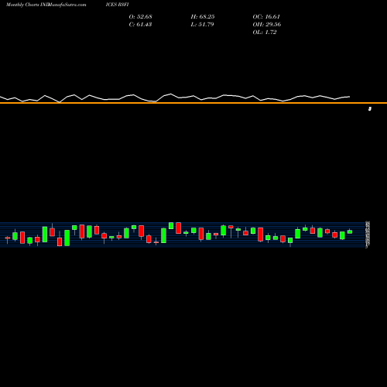Click the last green candlestick on the chart
Image resolution: width=387 pixels, height=387 pixels.
tap(350, 231)
